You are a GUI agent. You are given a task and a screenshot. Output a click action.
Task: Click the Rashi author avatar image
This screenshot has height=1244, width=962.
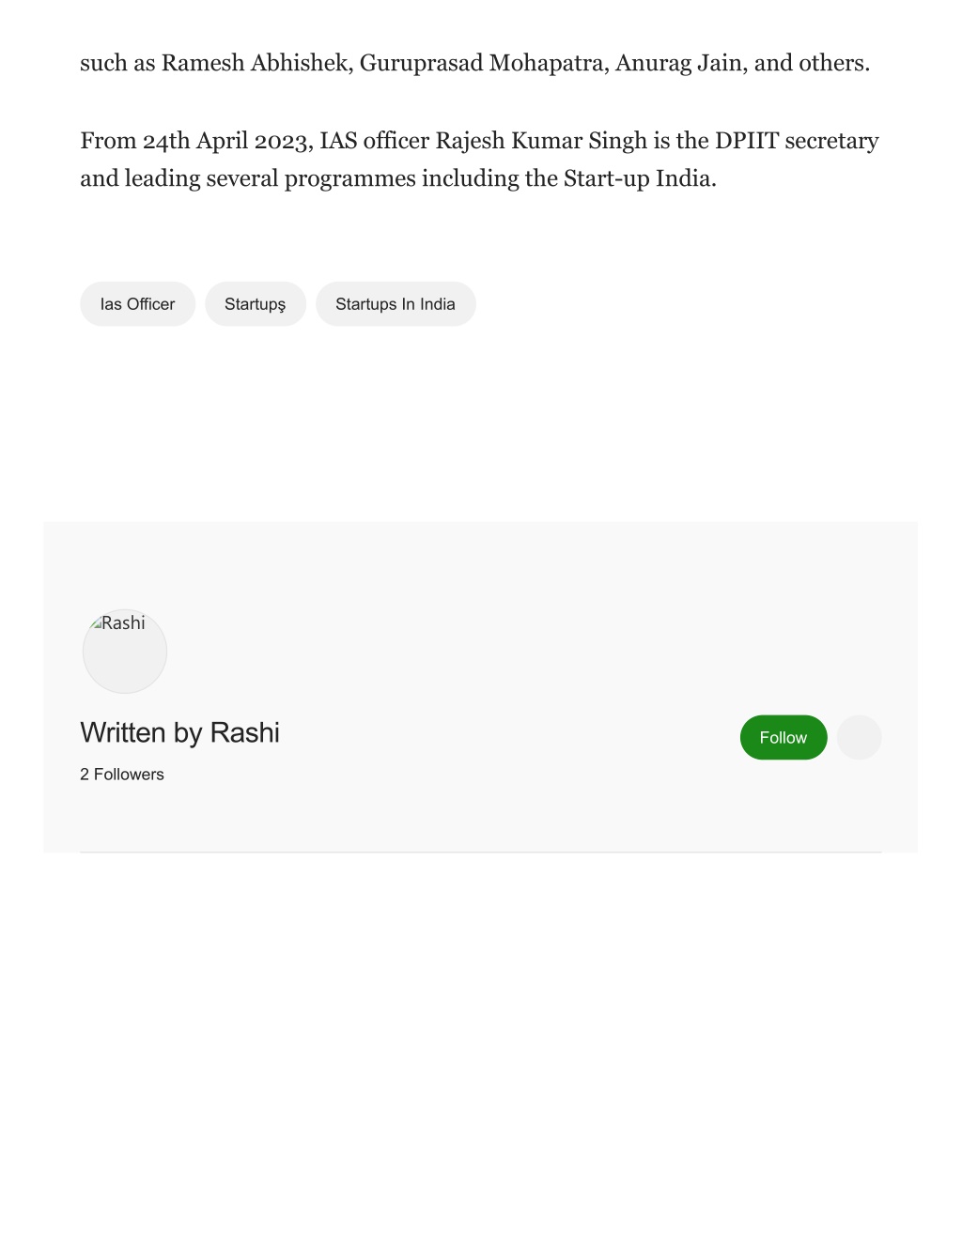(125, 651)
